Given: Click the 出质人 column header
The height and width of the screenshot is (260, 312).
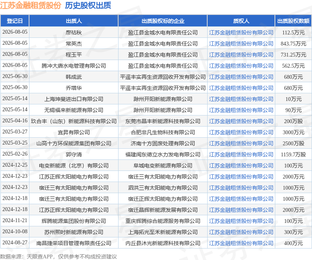Looking at the screenshot, I should point(74,21).
